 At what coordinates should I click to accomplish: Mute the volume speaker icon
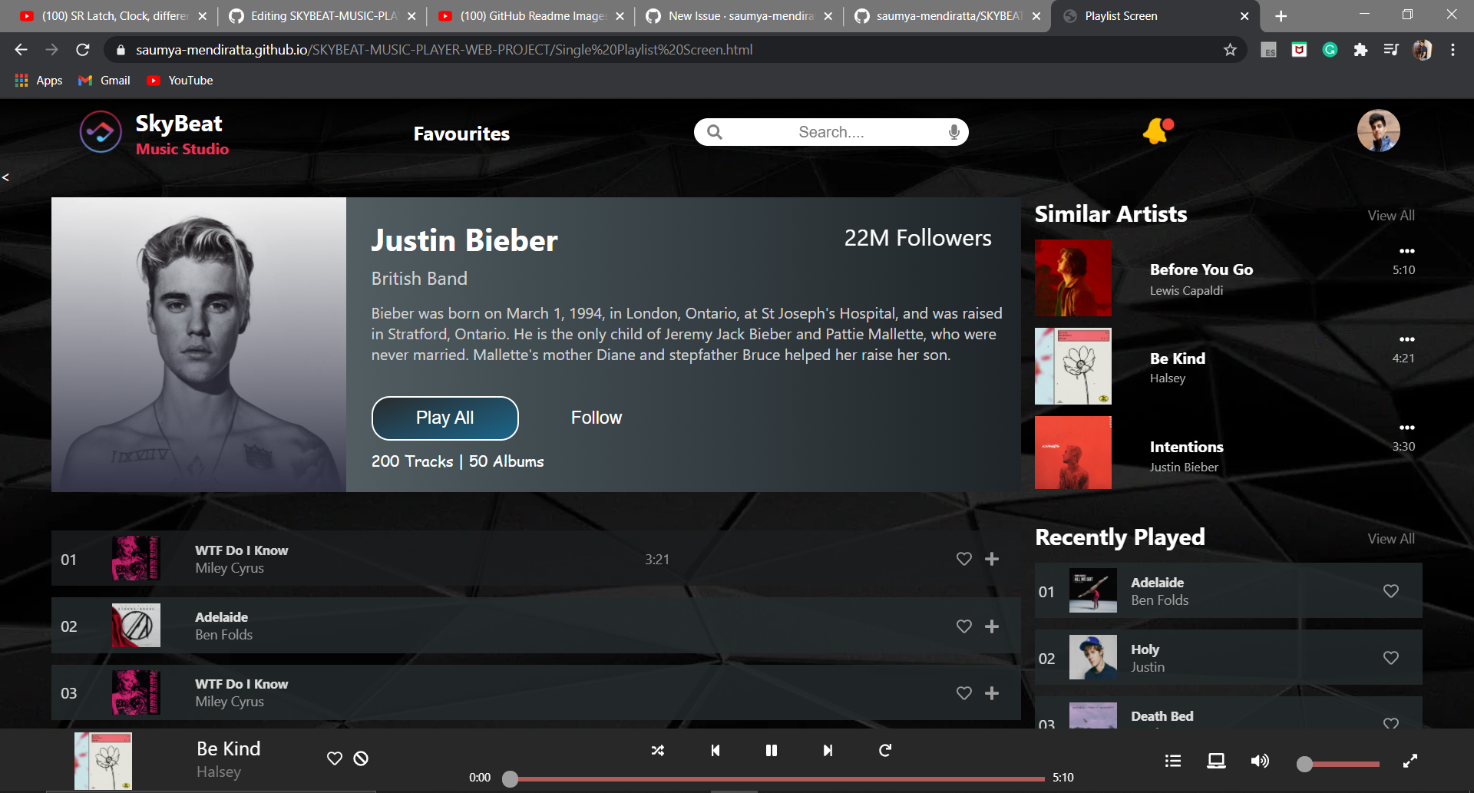pyautogui.click(x=1260, y=761)
